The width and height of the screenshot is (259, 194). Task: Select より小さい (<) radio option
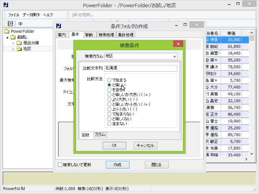point(109,109)
